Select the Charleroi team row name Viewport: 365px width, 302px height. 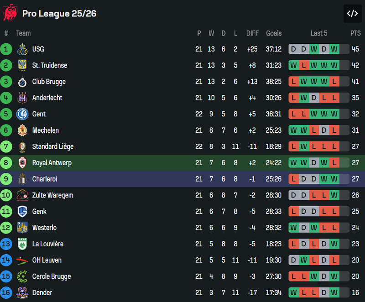[x=44, y=179]
